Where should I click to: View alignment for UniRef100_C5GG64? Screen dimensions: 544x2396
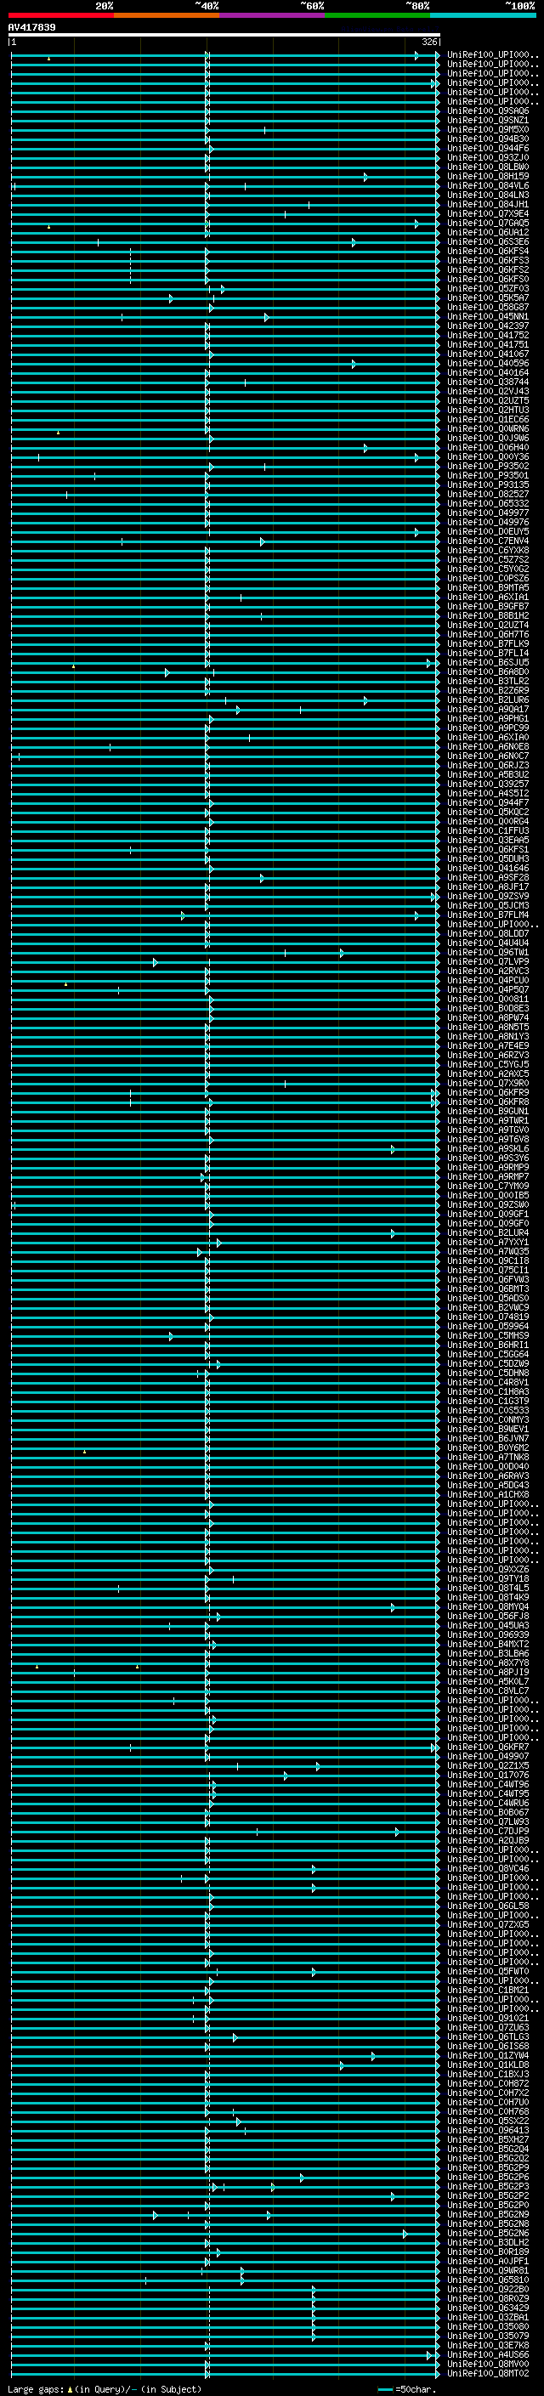click(487, 1355)
